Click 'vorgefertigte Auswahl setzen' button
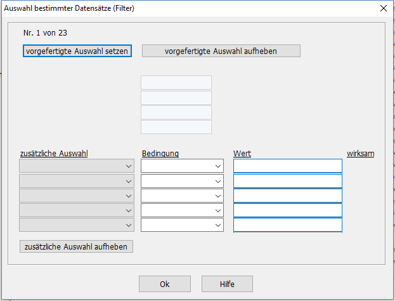 coord(77,51)
